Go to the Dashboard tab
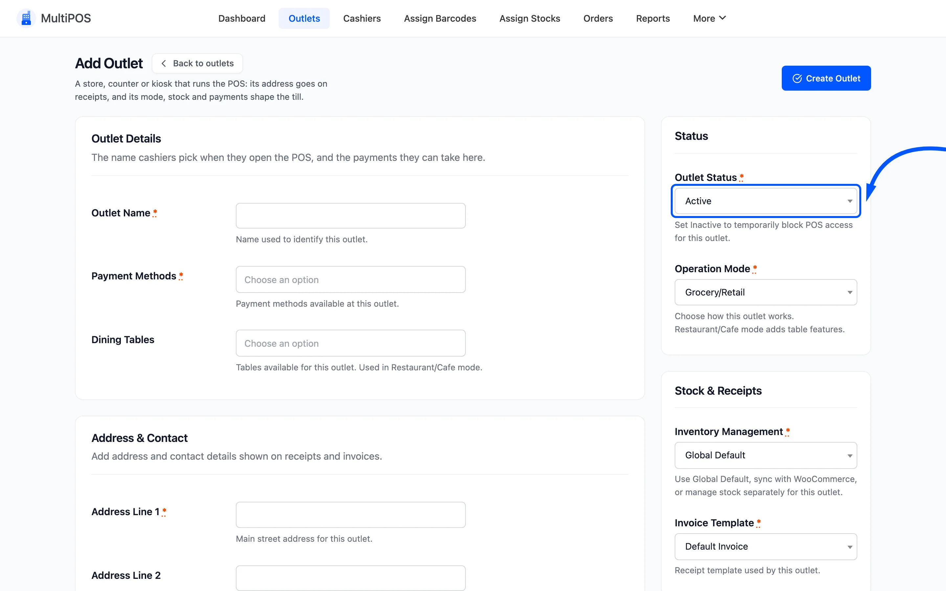The image size is (946, 591). (x=241, y=18)
